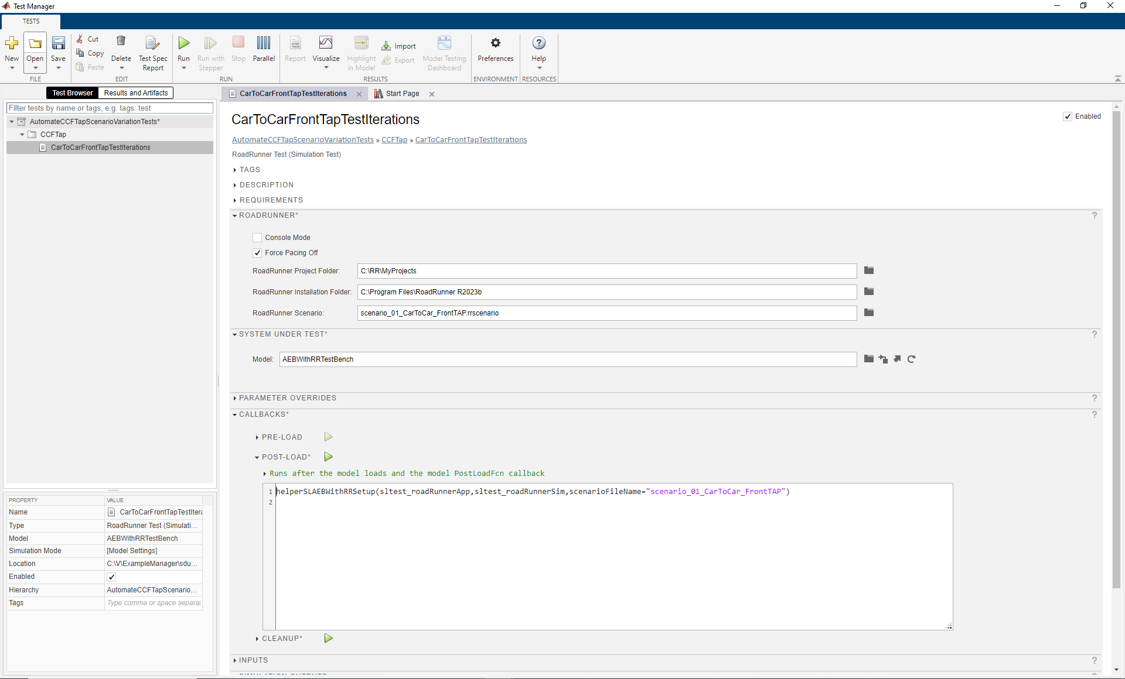Viewport: 1125px width, 679px height.
Task: Run the POST-LOAD callback play button
Action: (x=329, y=457)
